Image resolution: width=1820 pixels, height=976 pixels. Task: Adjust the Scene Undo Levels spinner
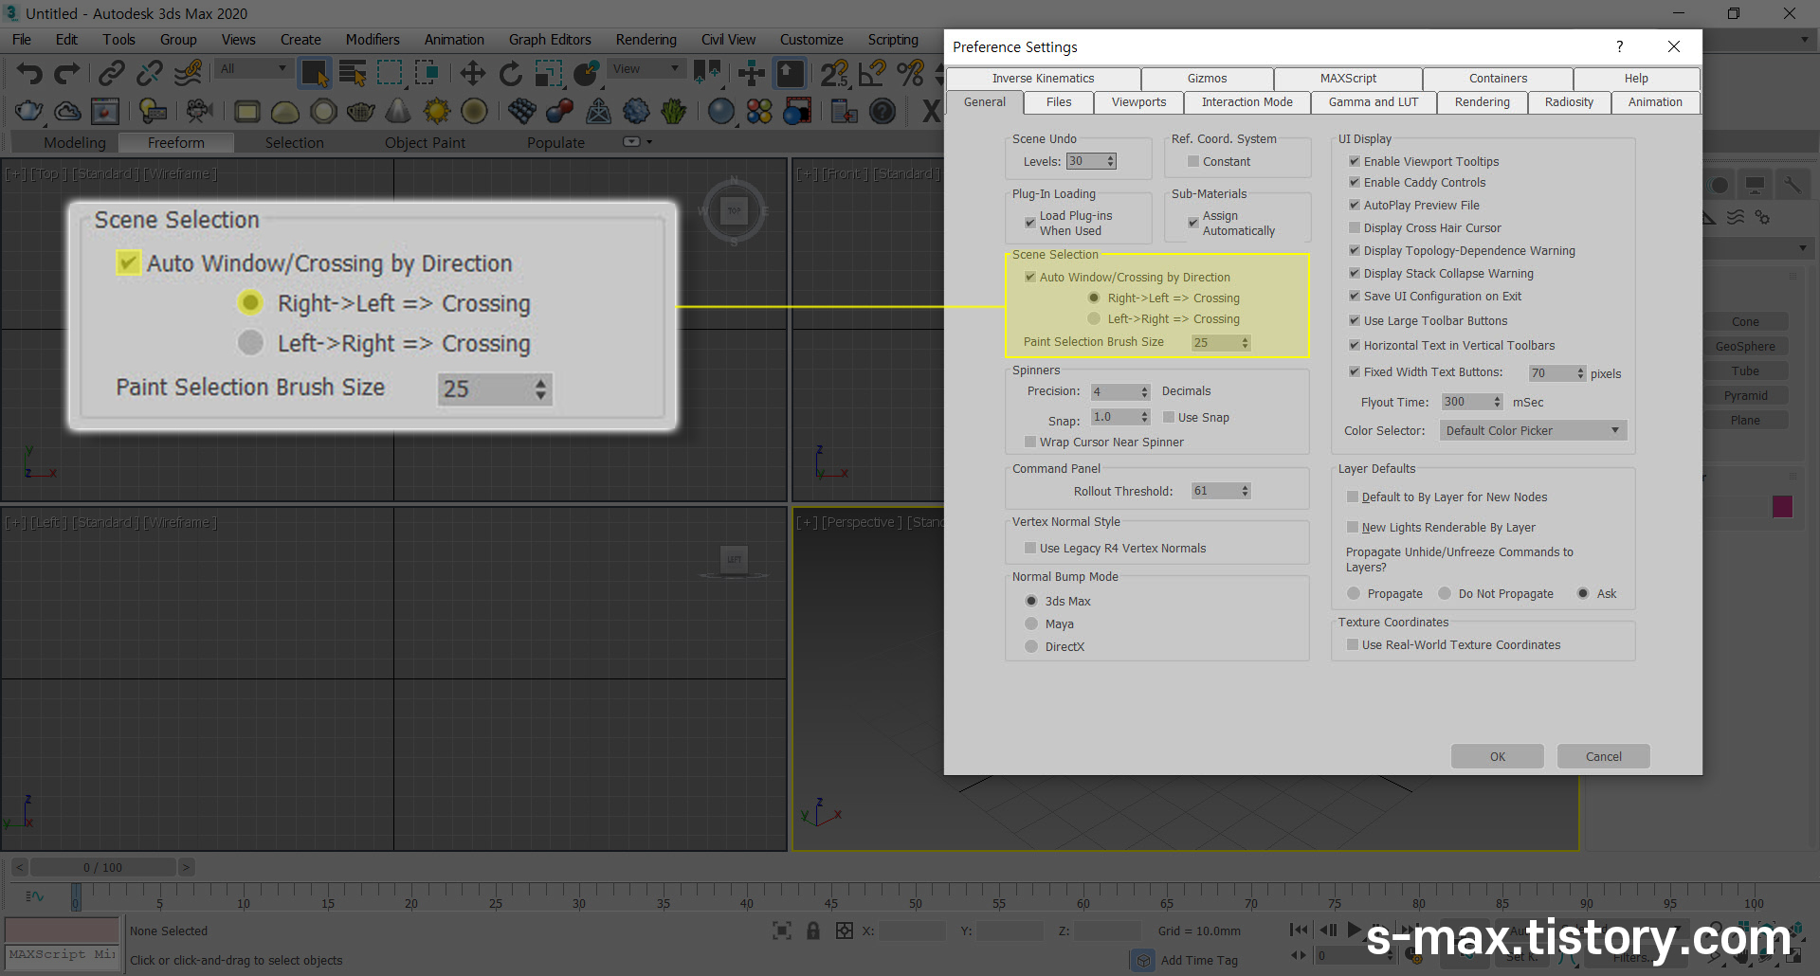[x=1111, y=162]
